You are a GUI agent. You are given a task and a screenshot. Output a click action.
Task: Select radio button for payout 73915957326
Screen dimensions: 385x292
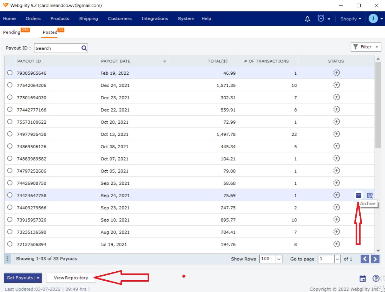coord(10,220)
